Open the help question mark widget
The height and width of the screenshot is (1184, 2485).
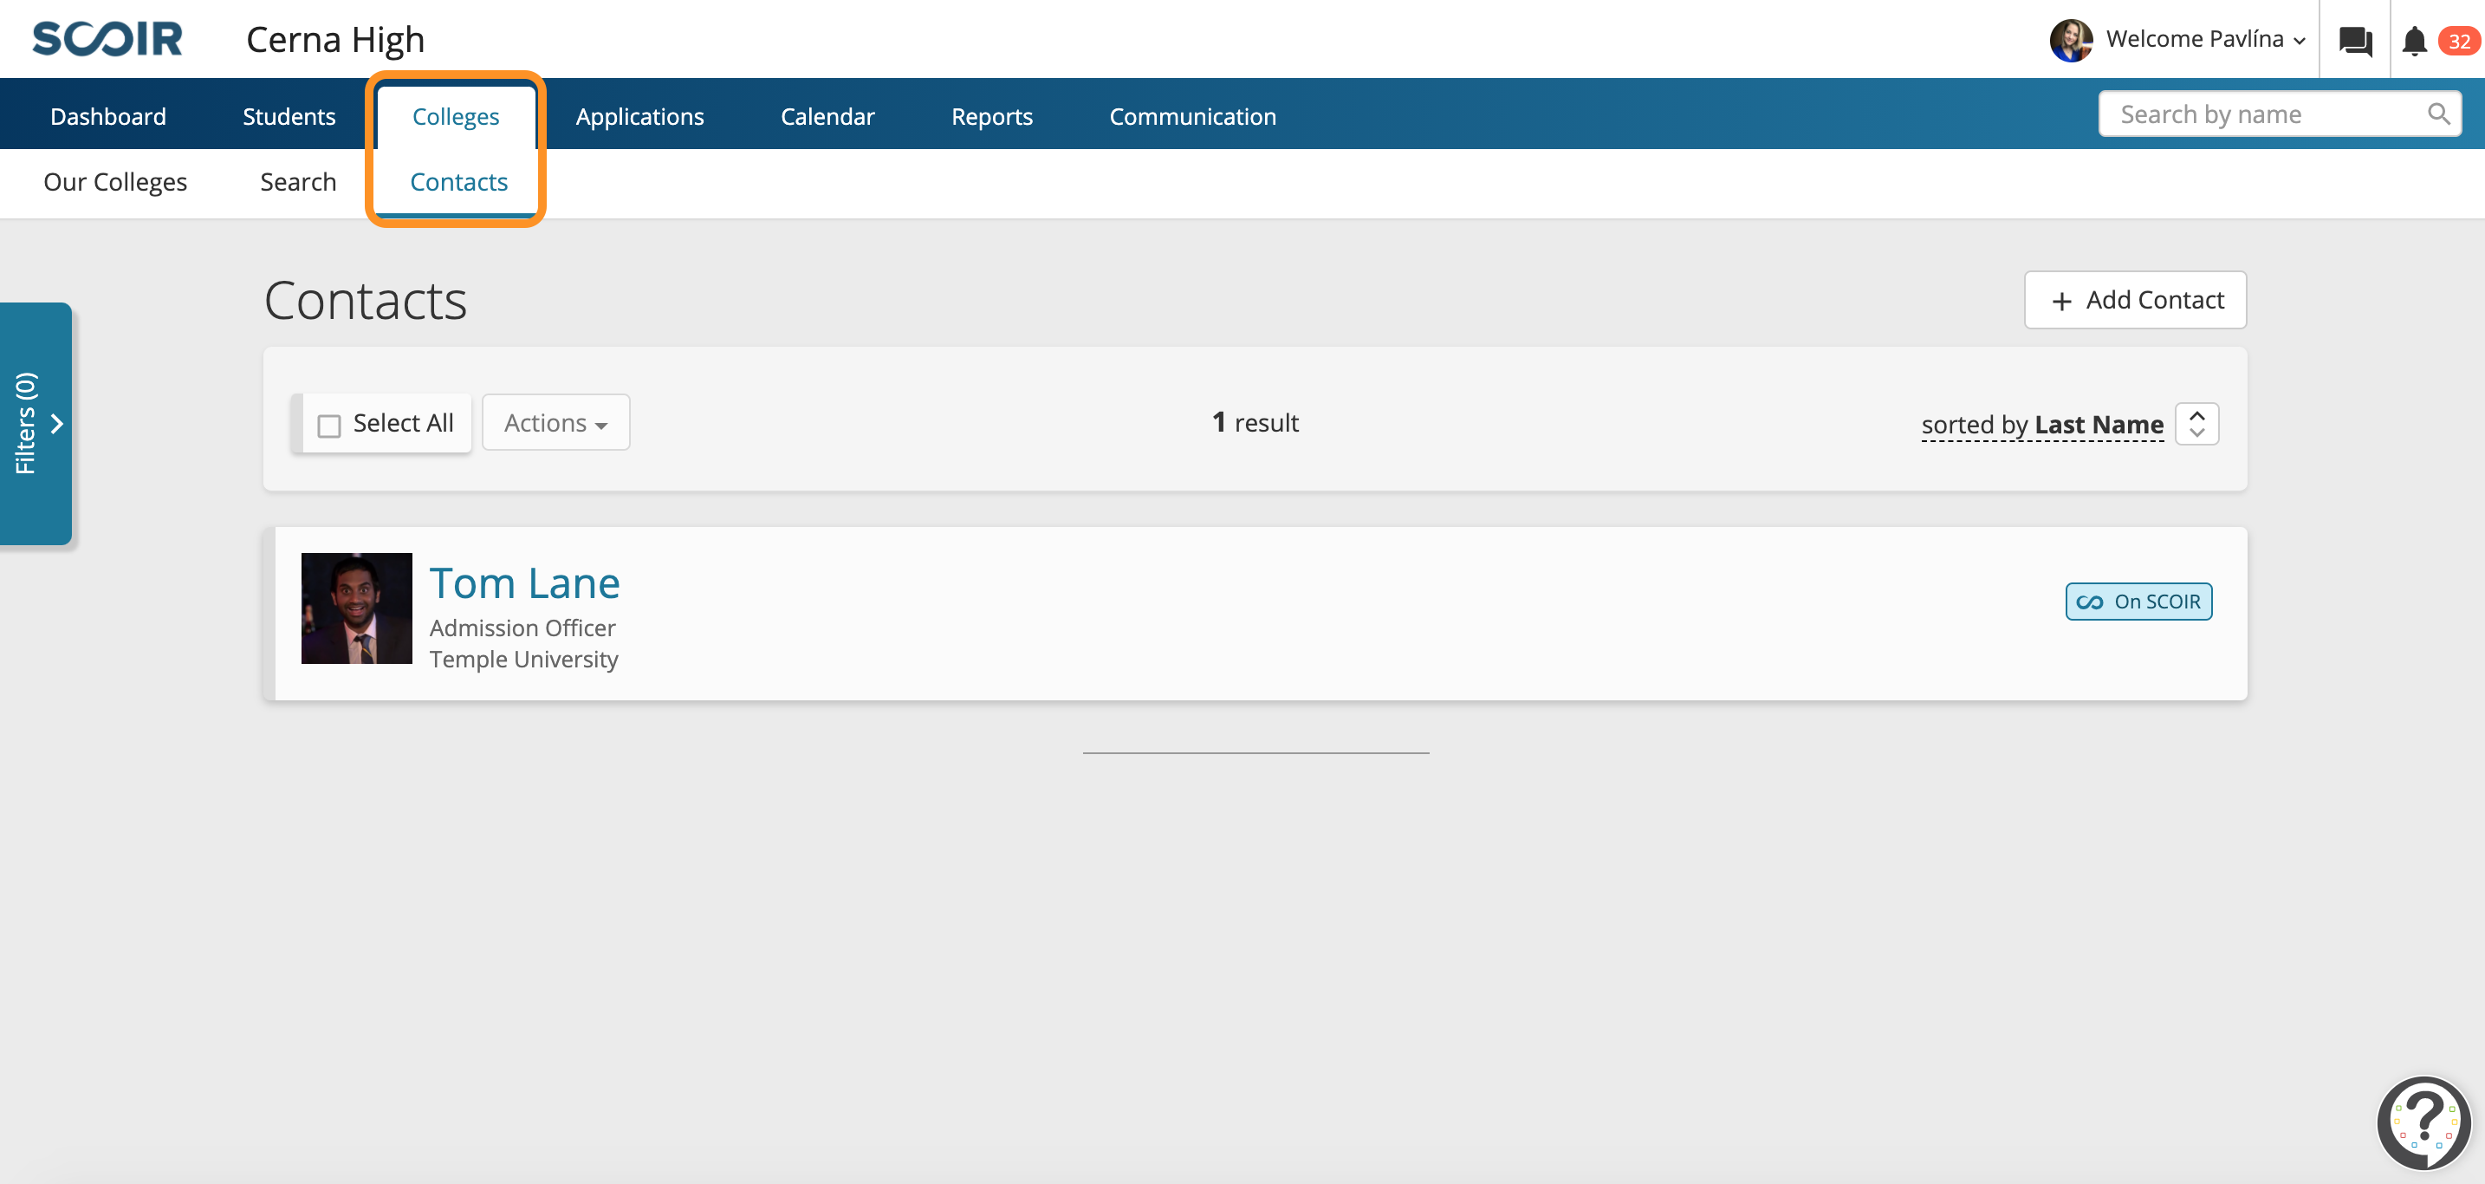click(x=2423, y=1122)
